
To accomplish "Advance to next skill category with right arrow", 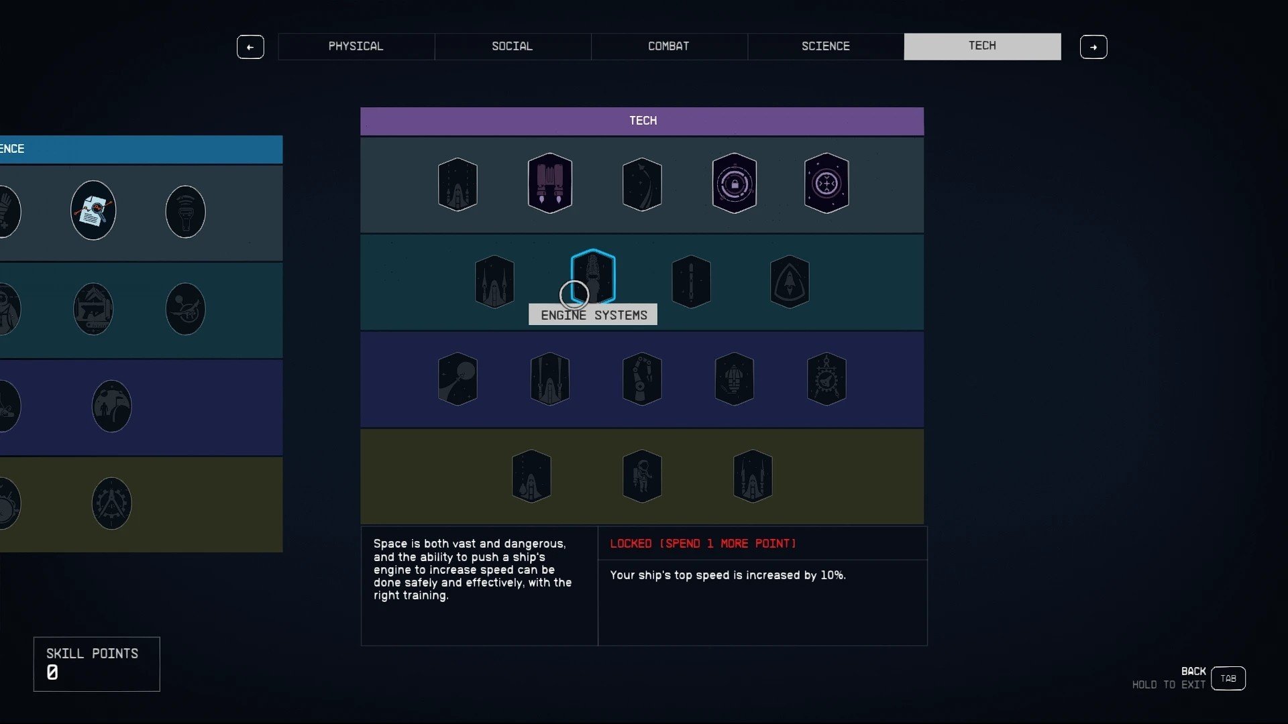I will coord(1093,47).
